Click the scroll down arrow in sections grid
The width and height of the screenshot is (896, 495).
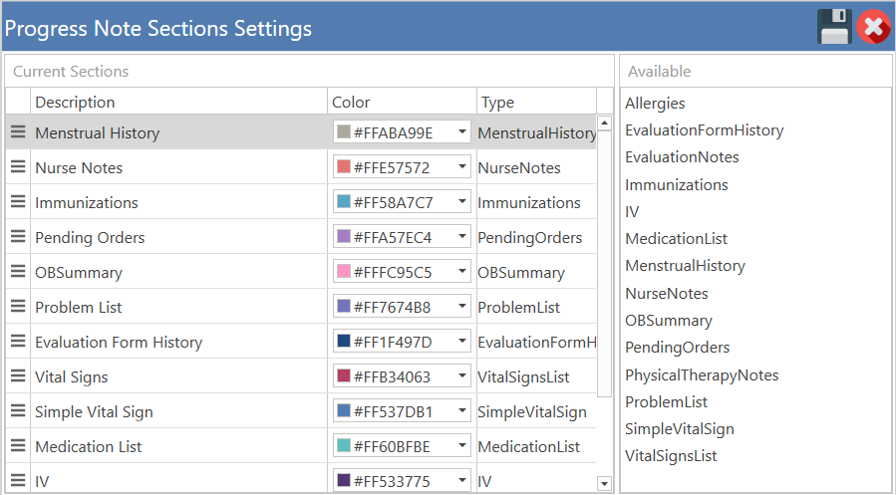pos(604,483)
